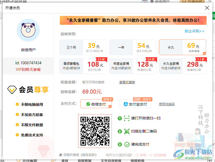Toggle the 同意并接受 checkbox
Image resolution: width=215 pixels, height=162 pixels.
tap(61, 155)
